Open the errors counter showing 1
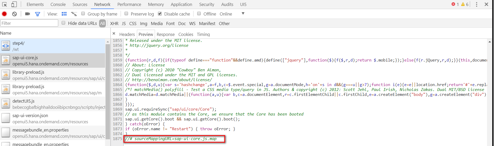The image size is (494, 146). (x=455, y=4)
